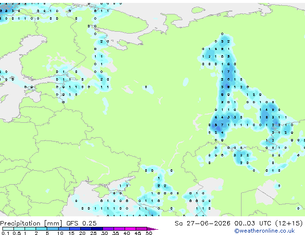
Task: Click the '(12+15)' forecast offset text
Action: click(289, 223)
